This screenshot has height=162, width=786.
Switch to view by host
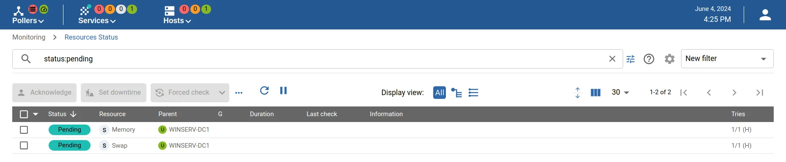click(x=456, y=93)
